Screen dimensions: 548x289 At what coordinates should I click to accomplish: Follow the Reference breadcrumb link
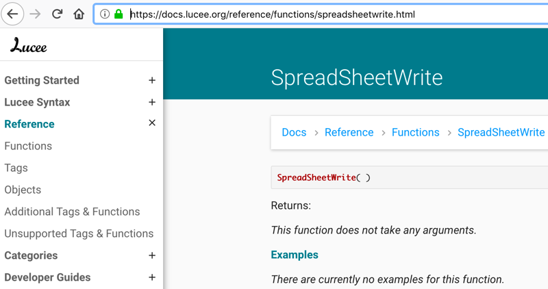click(x=349, y=132)
